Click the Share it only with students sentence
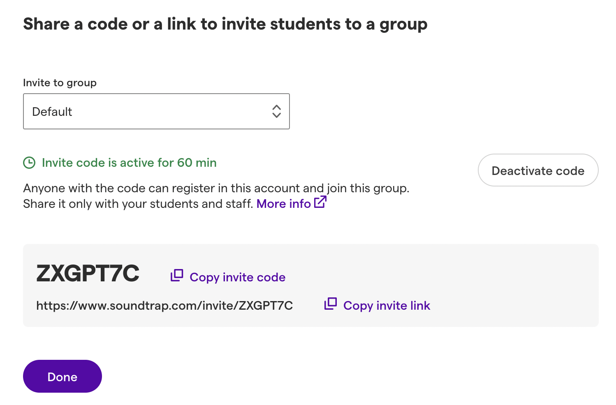This screenshot has width=616, height=405. (x=138, y=204)
